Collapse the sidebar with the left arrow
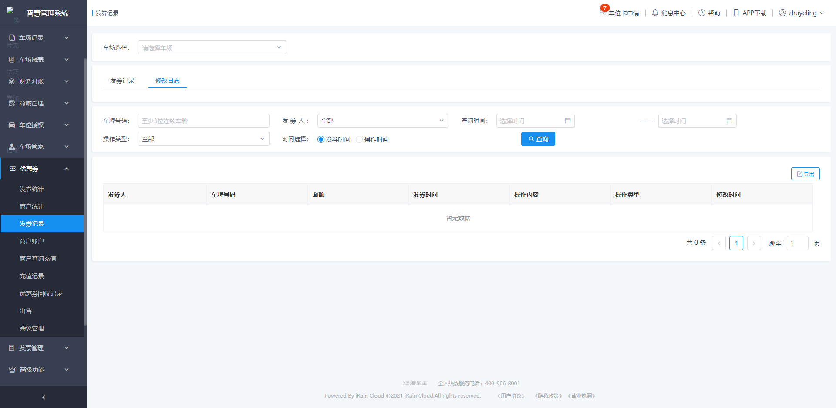The width and height of the screenshot is (836, 408). click(44, 397)
